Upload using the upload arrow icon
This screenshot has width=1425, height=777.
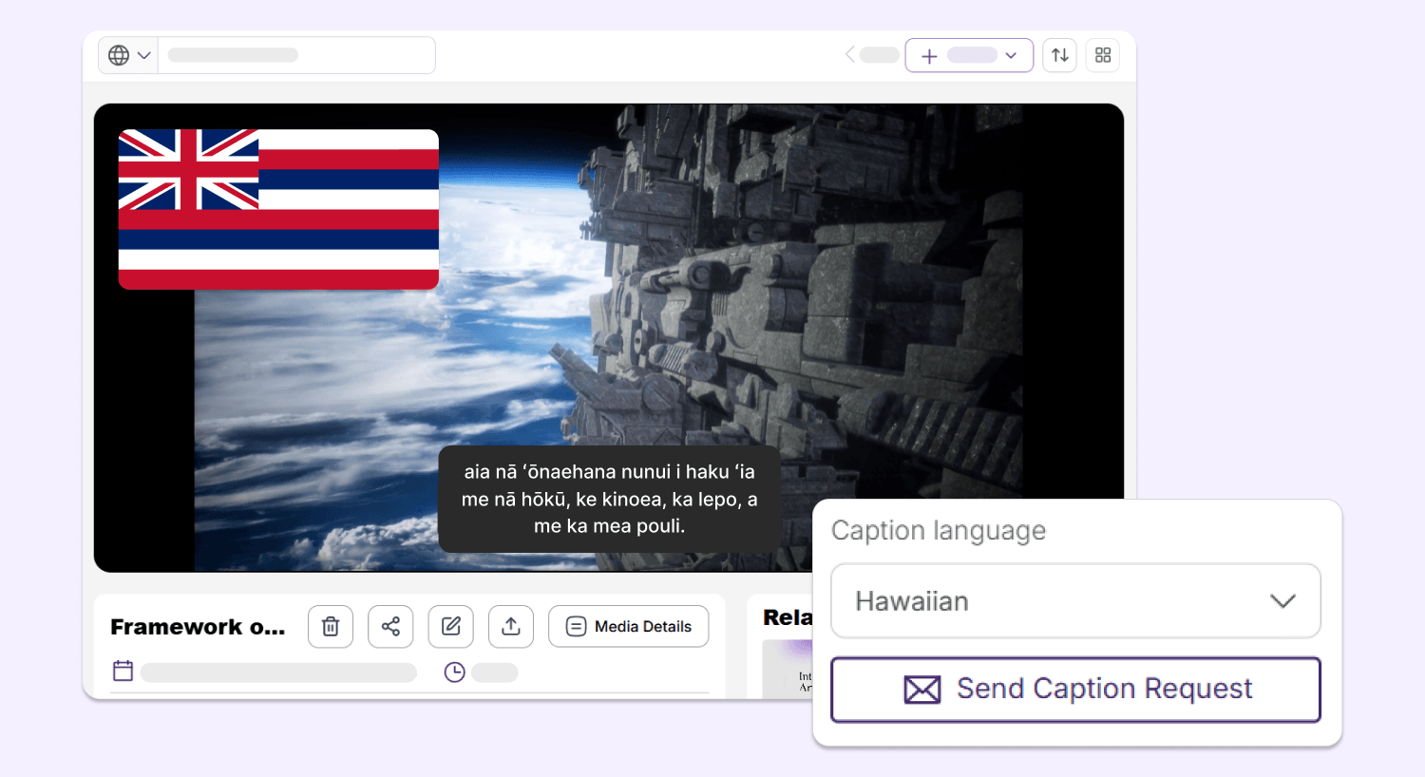pos(511,627)
